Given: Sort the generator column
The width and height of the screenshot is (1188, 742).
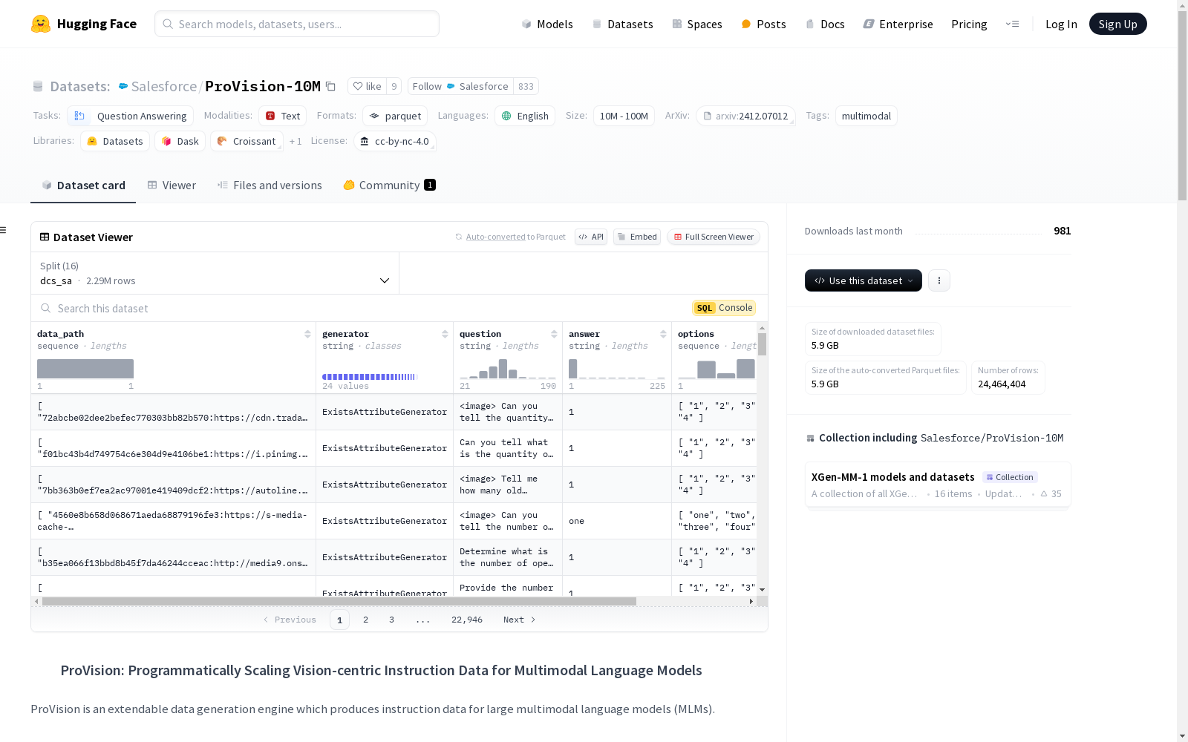Looking at the screenshot, I should click(x=445, y=334).
